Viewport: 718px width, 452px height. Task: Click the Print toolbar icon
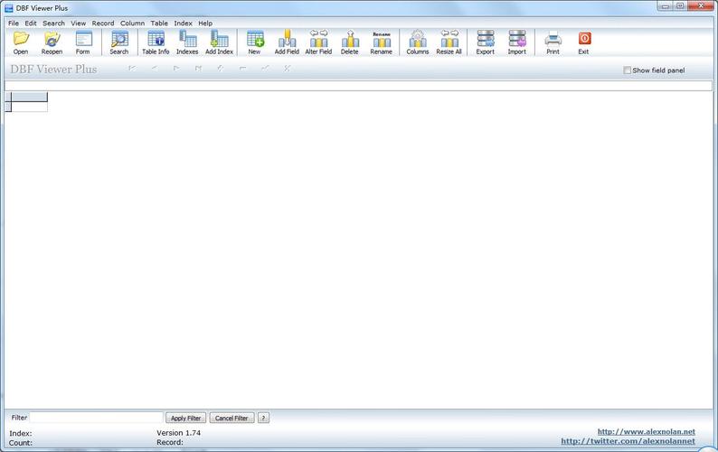[x=553, y=41]
